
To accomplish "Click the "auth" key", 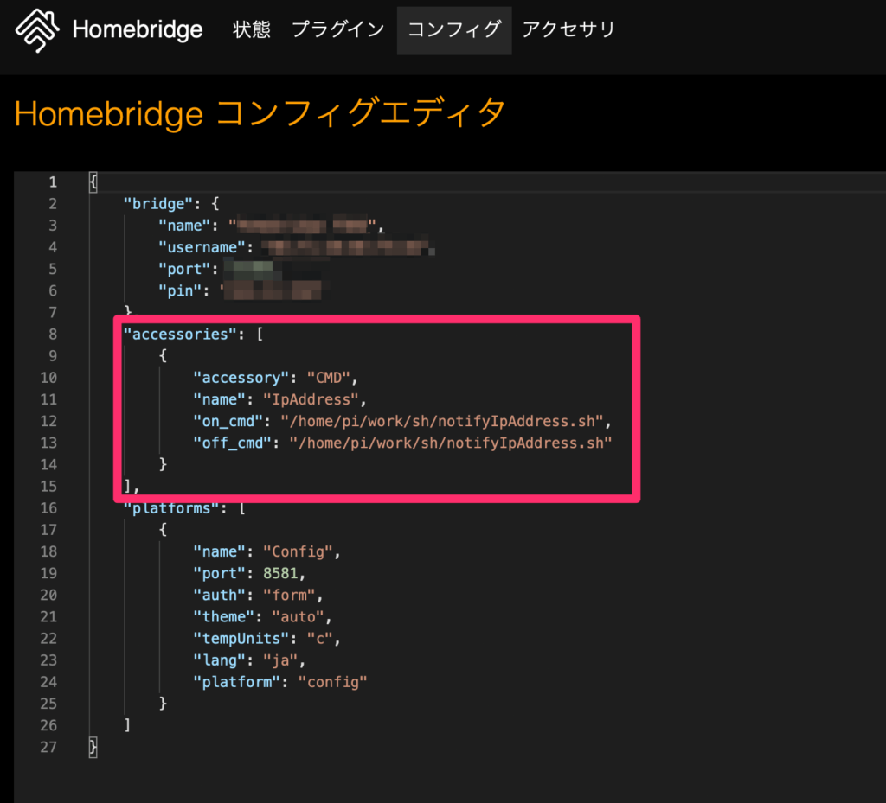I will 219,595.
